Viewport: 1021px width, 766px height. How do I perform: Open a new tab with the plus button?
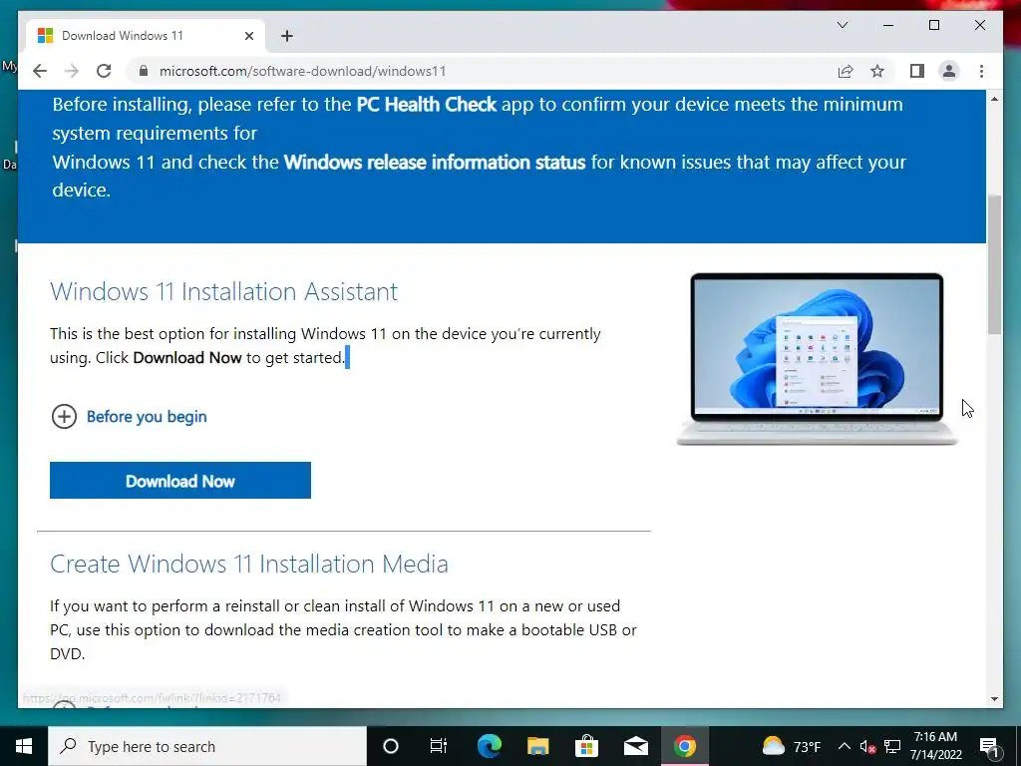[x=286, y=36]
